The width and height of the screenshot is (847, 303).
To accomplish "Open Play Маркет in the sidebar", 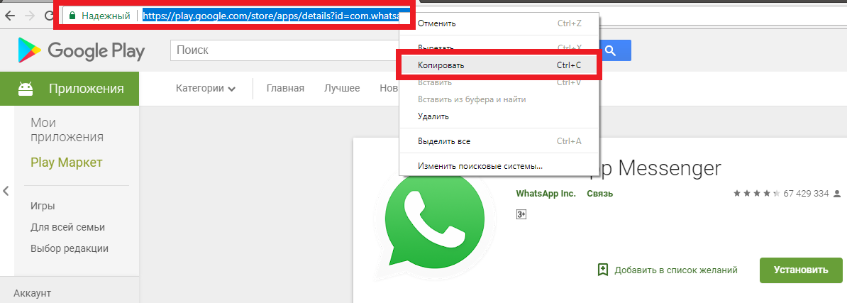I will pyautogui.click(x=67, y=162).
